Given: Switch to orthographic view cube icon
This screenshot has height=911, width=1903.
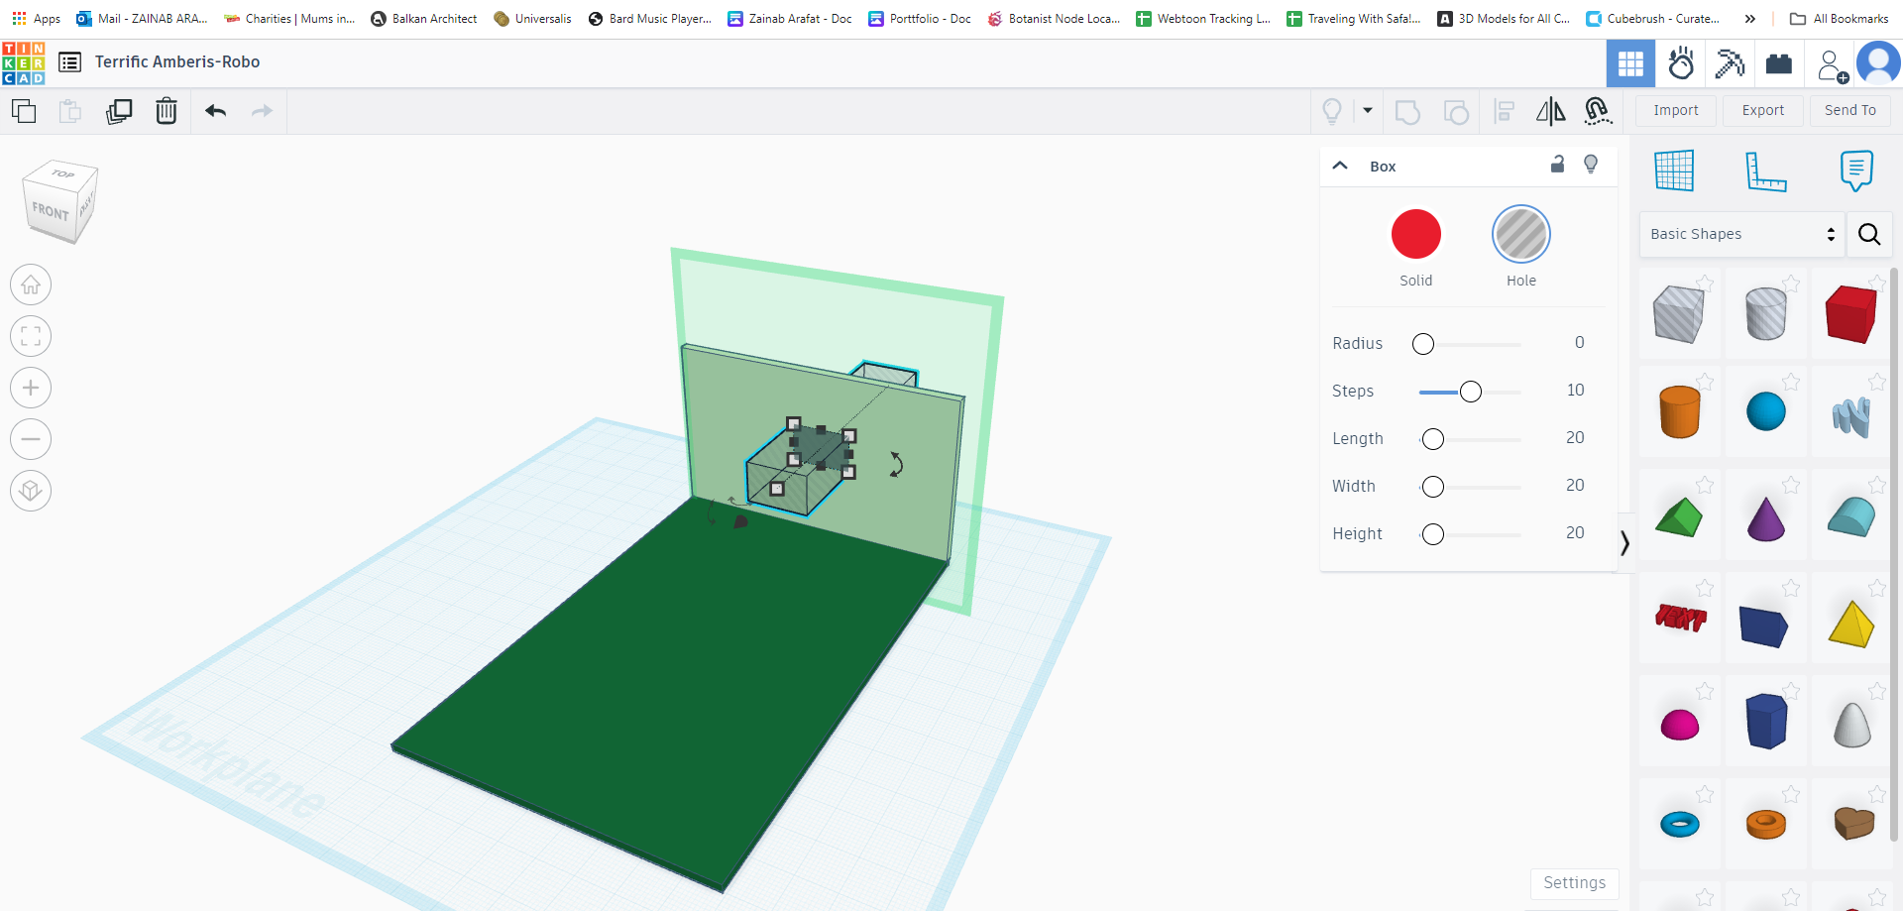Looking at the screenshot, I should click(x=31, y=492).
